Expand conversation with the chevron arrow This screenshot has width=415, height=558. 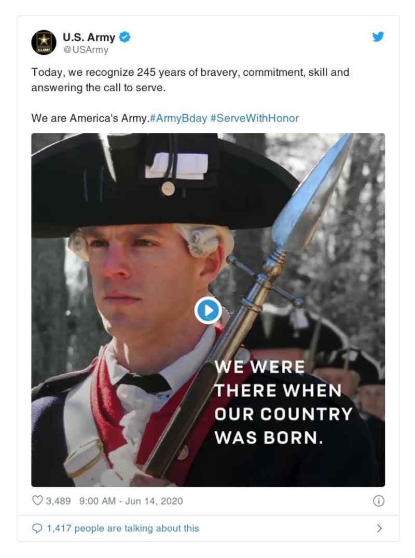[x=379, y=528]
